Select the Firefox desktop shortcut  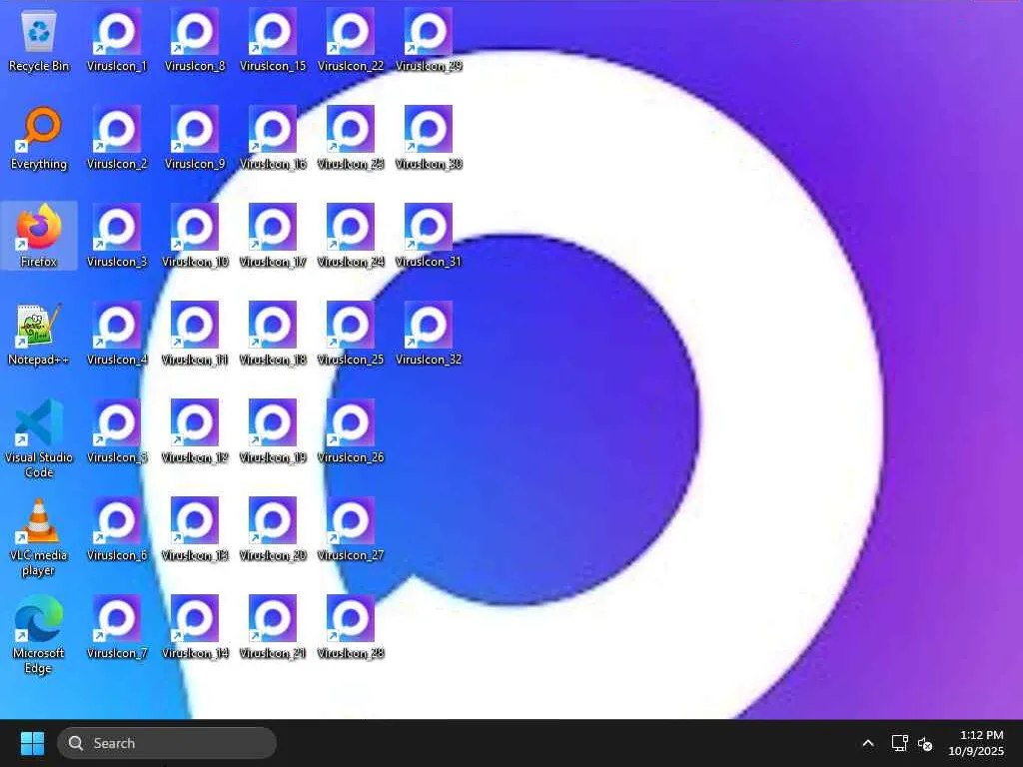click(39, 236)
